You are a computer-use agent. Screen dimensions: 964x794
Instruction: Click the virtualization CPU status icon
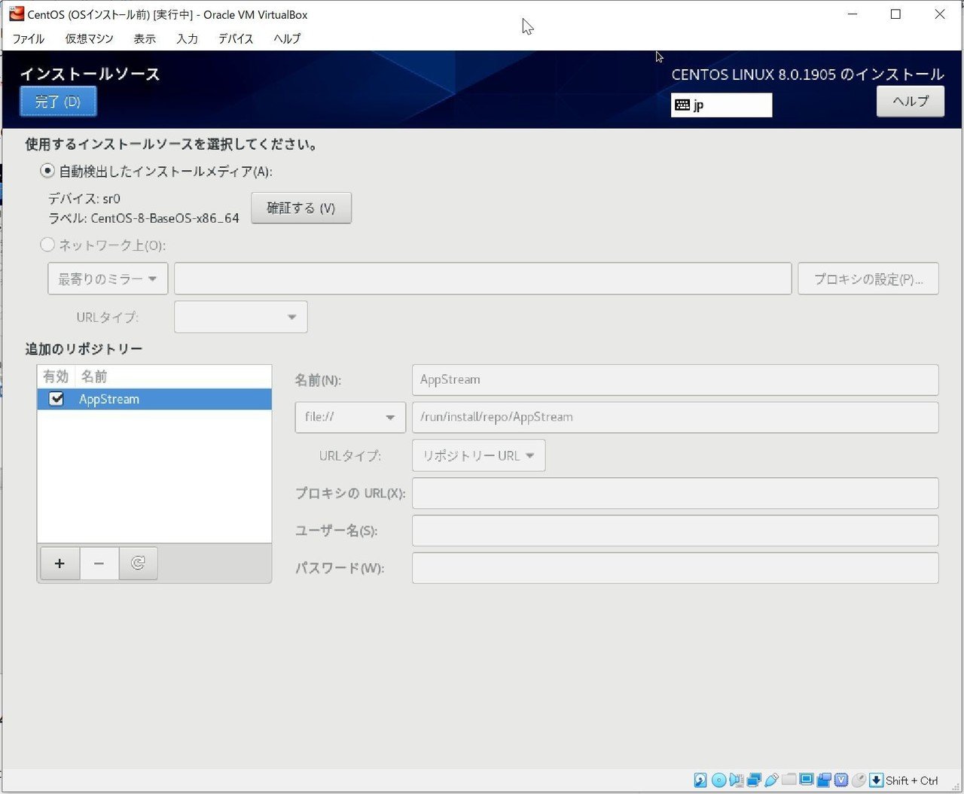point(841,780)
